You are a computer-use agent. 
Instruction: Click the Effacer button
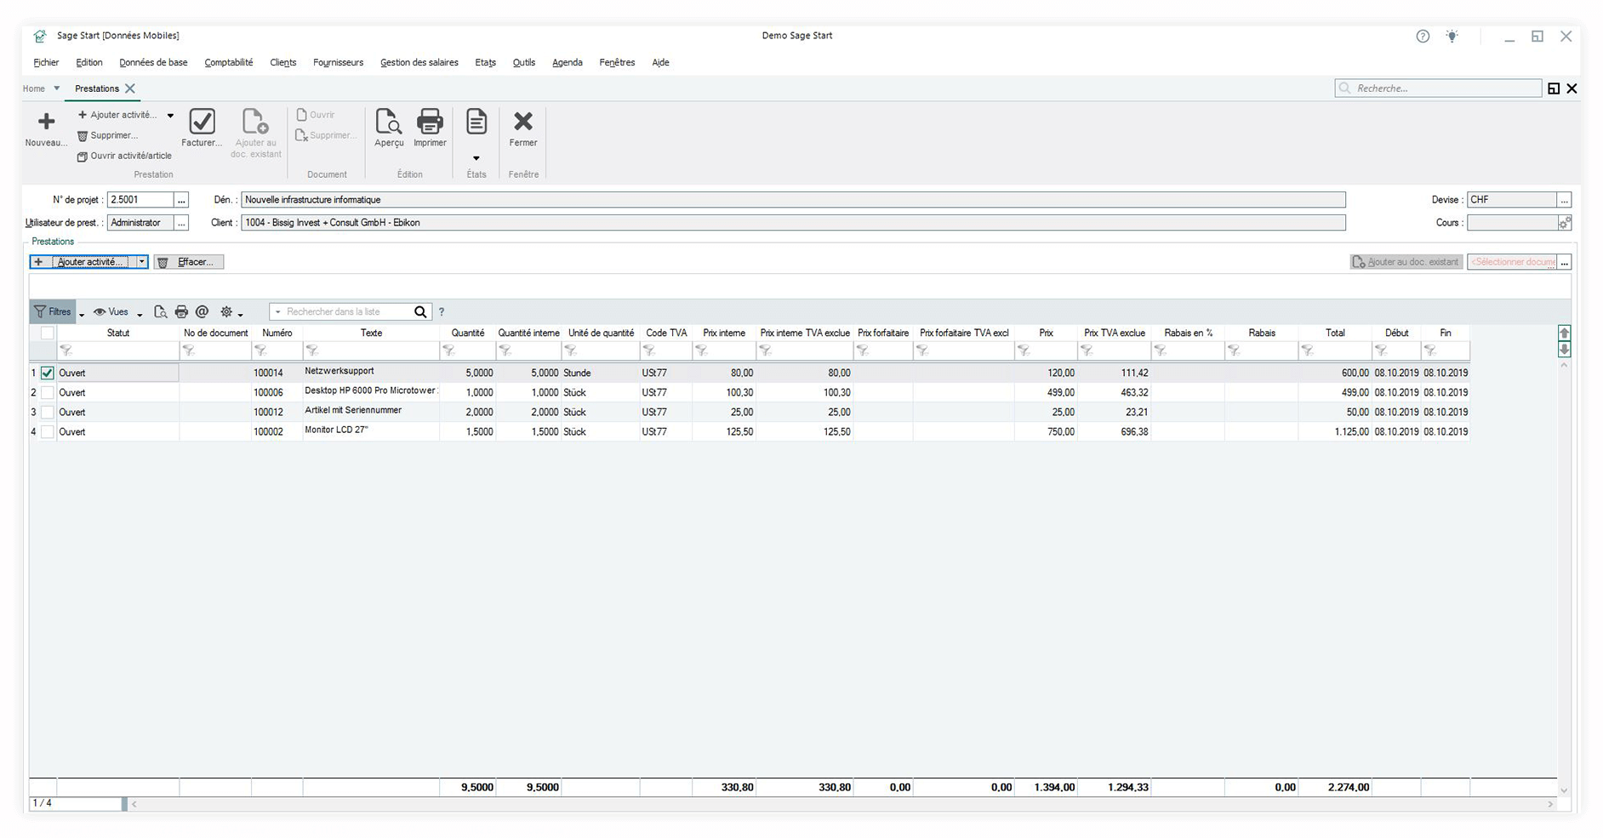189,262
